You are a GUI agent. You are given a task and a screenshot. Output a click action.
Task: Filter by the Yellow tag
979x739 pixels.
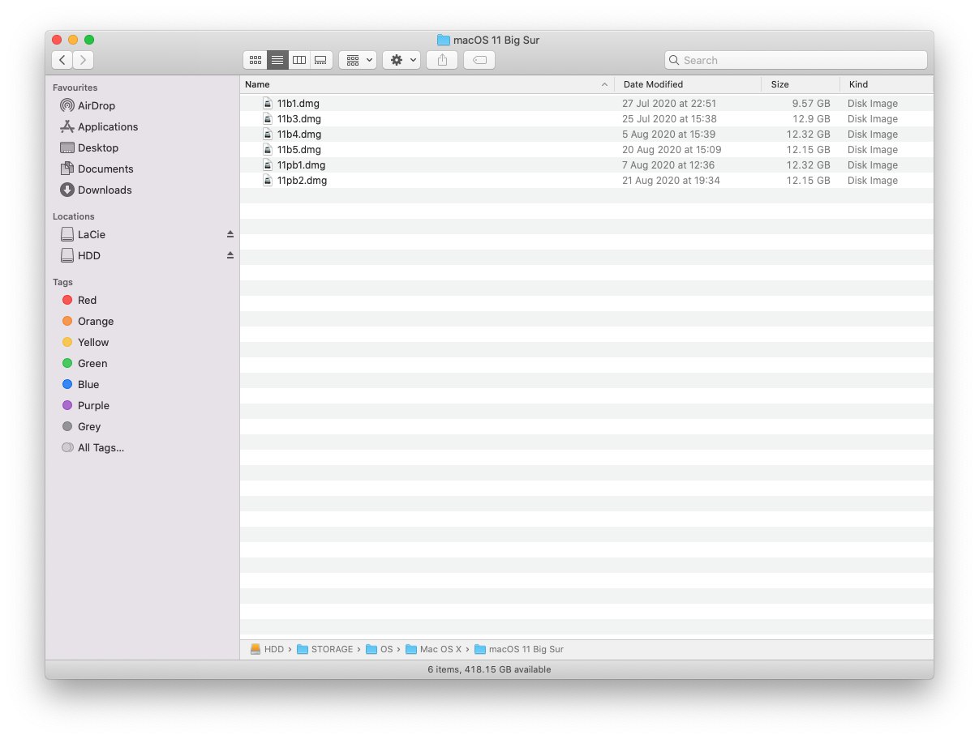tap(87, 342)
